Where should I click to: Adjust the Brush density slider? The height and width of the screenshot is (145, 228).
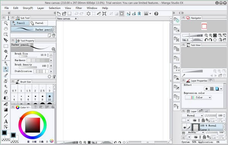pos(28,67)
